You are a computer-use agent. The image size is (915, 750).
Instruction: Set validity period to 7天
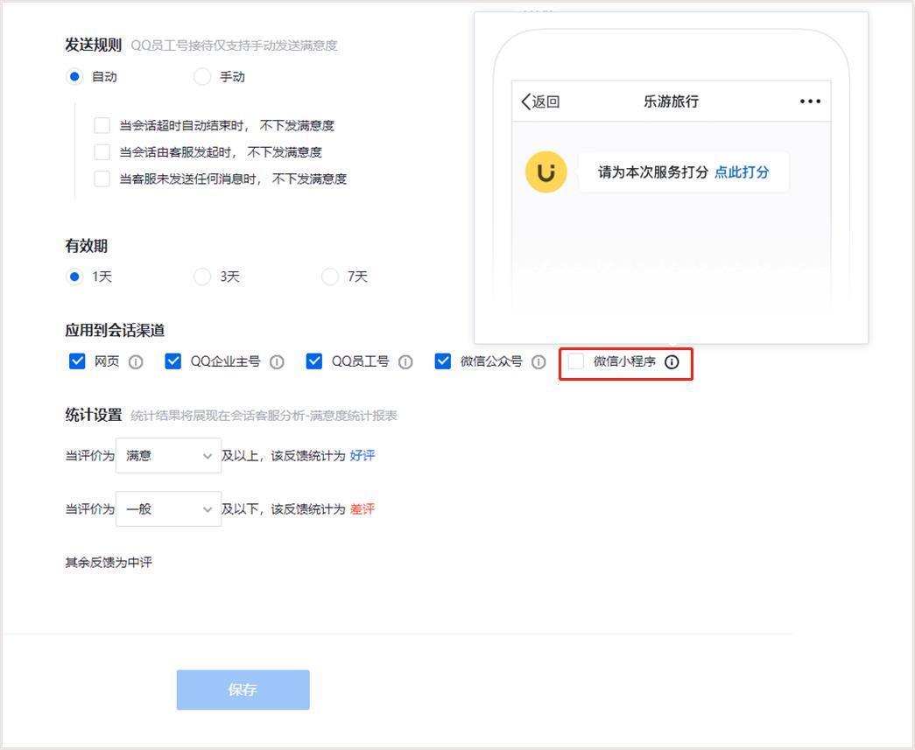coord(330,276)
